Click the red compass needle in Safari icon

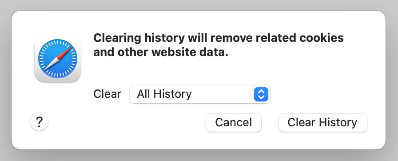coord(64,53)
